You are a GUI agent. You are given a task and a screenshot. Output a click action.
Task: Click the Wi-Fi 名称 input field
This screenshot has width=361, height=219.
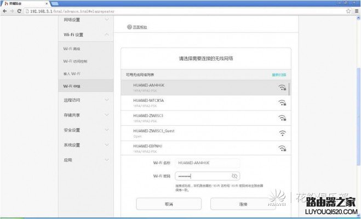207,163
